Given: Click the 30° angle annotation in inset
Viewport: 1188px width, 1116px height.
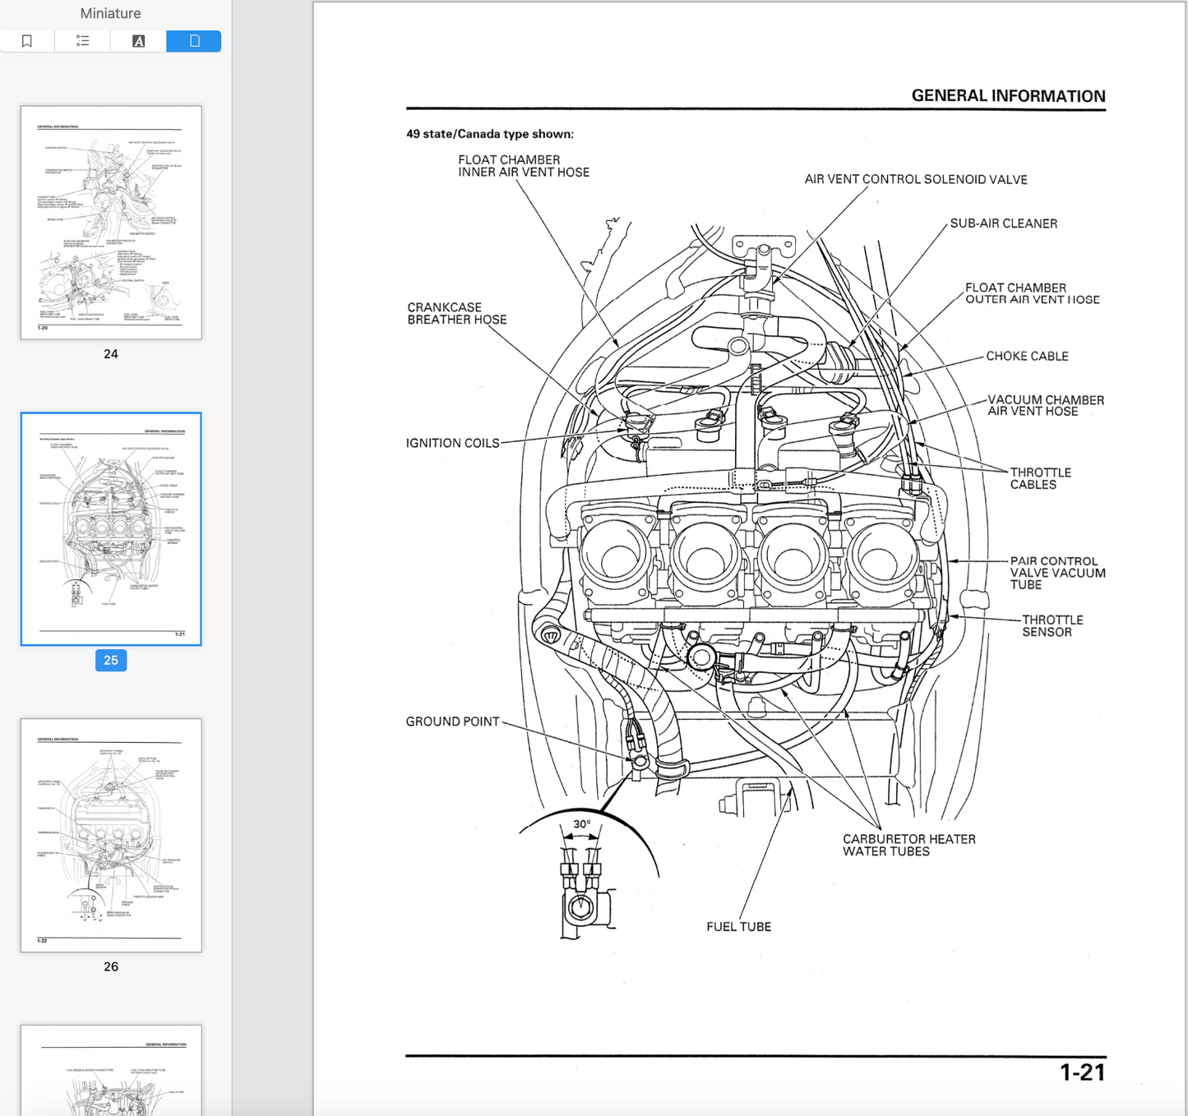Looking at the screenshot, I should 581,824.
